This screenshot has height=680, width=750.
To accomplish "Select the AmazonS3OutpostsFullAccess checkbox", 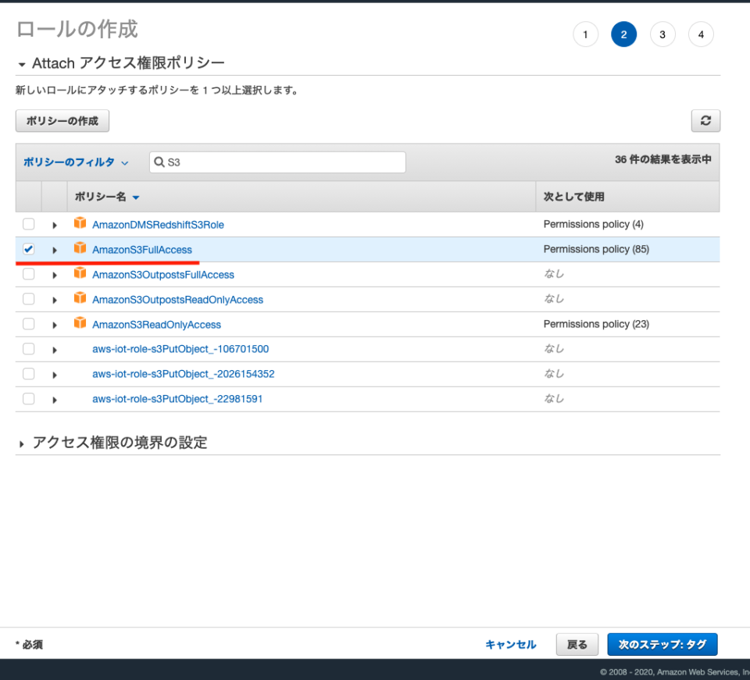I will click(x=29, y=274).
